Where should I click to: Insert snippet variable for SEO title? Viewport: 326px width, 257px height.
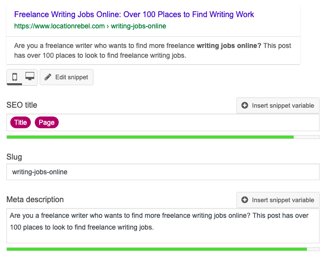tap(278, 105)
